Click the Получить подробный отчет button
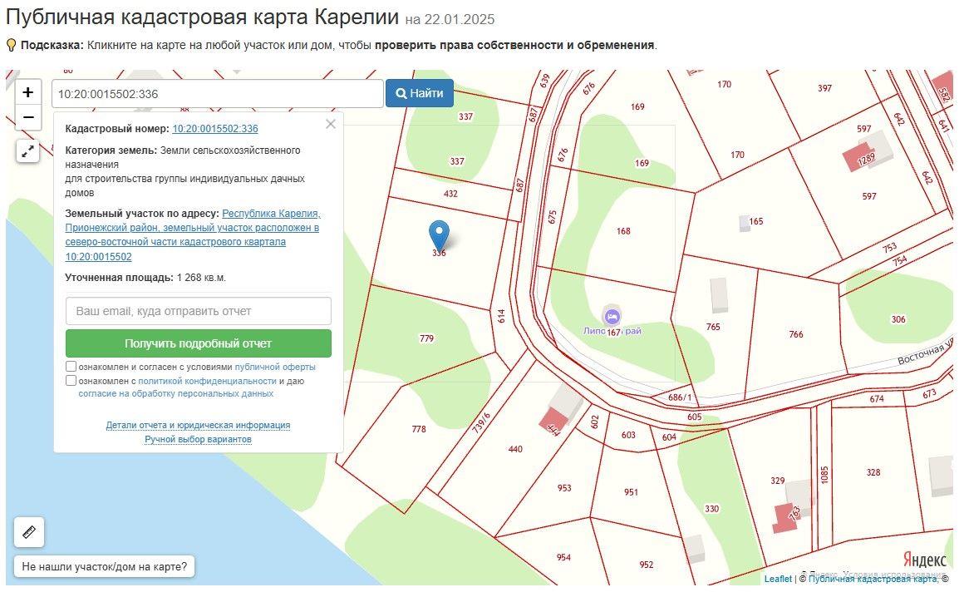This screenshot has width=959, height=597. click(x=199, y=343)
